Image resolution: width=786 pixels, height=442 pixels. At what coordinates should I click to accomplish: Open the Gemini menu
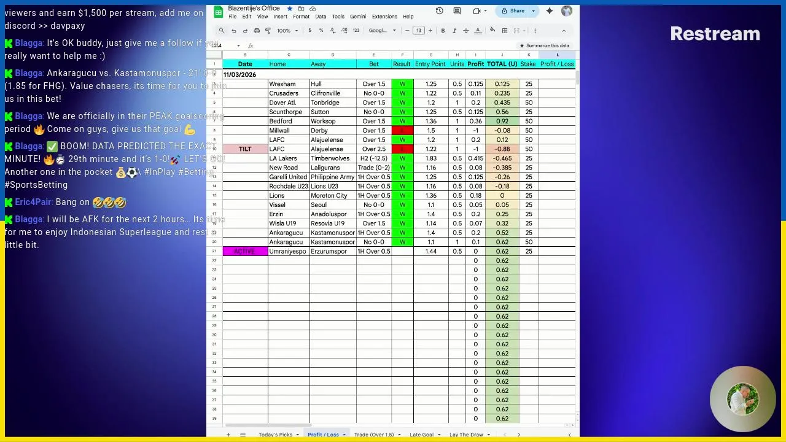(358, 17)
